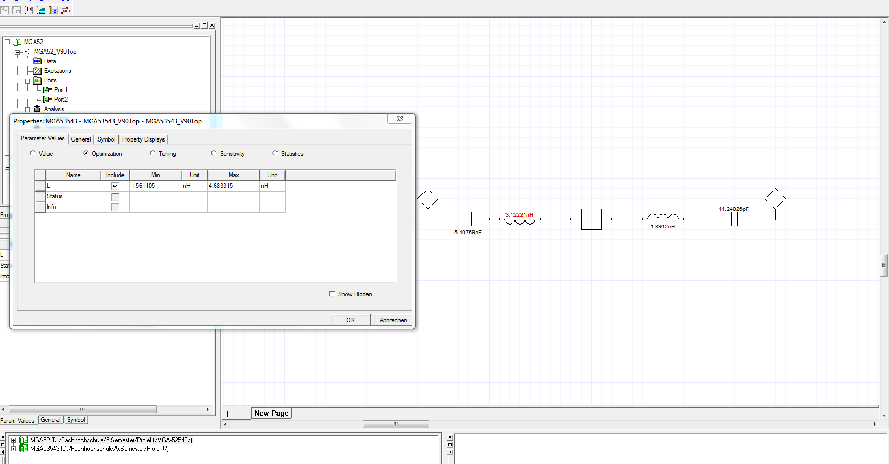This screenshot has width=889, height=464.
Task: Click the Min value field 1.561105
Action: pos(155,186)
